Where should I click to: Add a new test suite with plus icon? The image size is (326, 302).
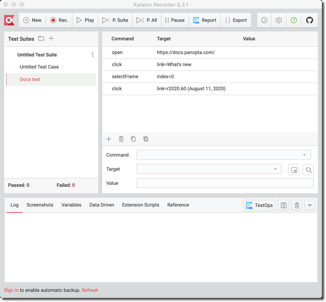(x=51, y=39)
